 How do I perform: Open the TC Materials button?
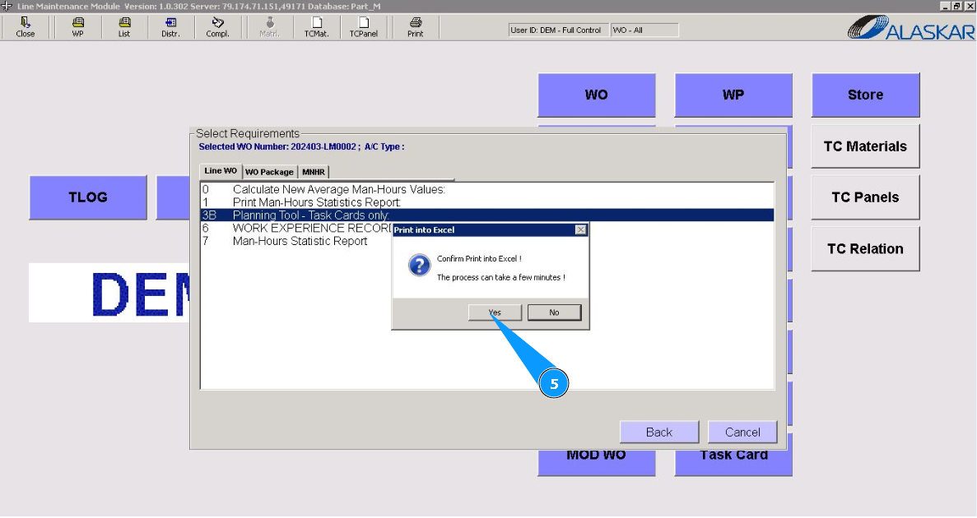(865, 146)
